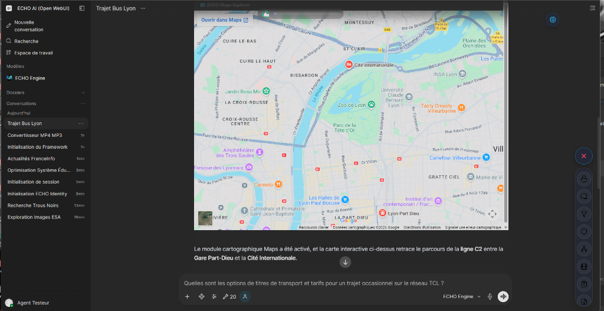Image resolution: width=604 pixels, height=311 pixels.
Task: Click the film strip icon in floating toolbar
Action: click(583, 267)
